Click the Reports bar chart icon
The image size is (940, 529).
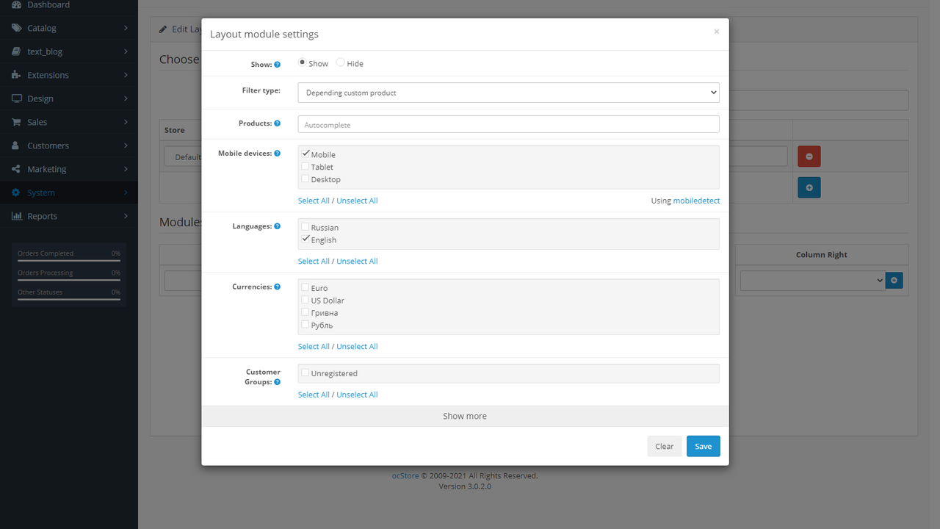(16, 216)
